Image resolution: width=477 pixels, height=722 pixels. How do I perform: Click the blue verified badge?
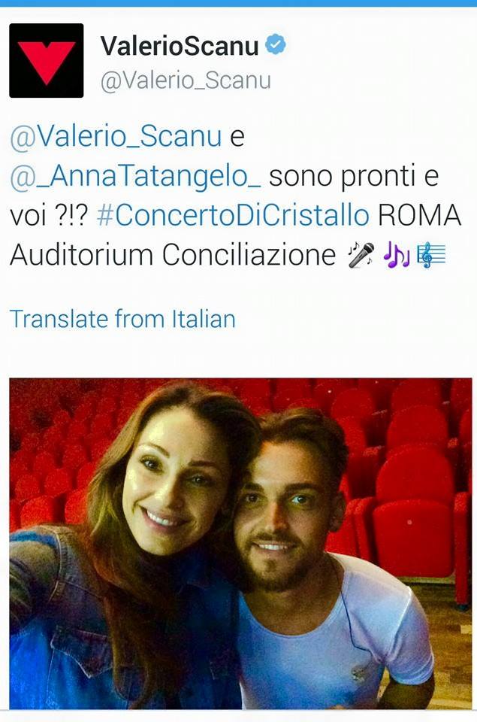point(275,45)
